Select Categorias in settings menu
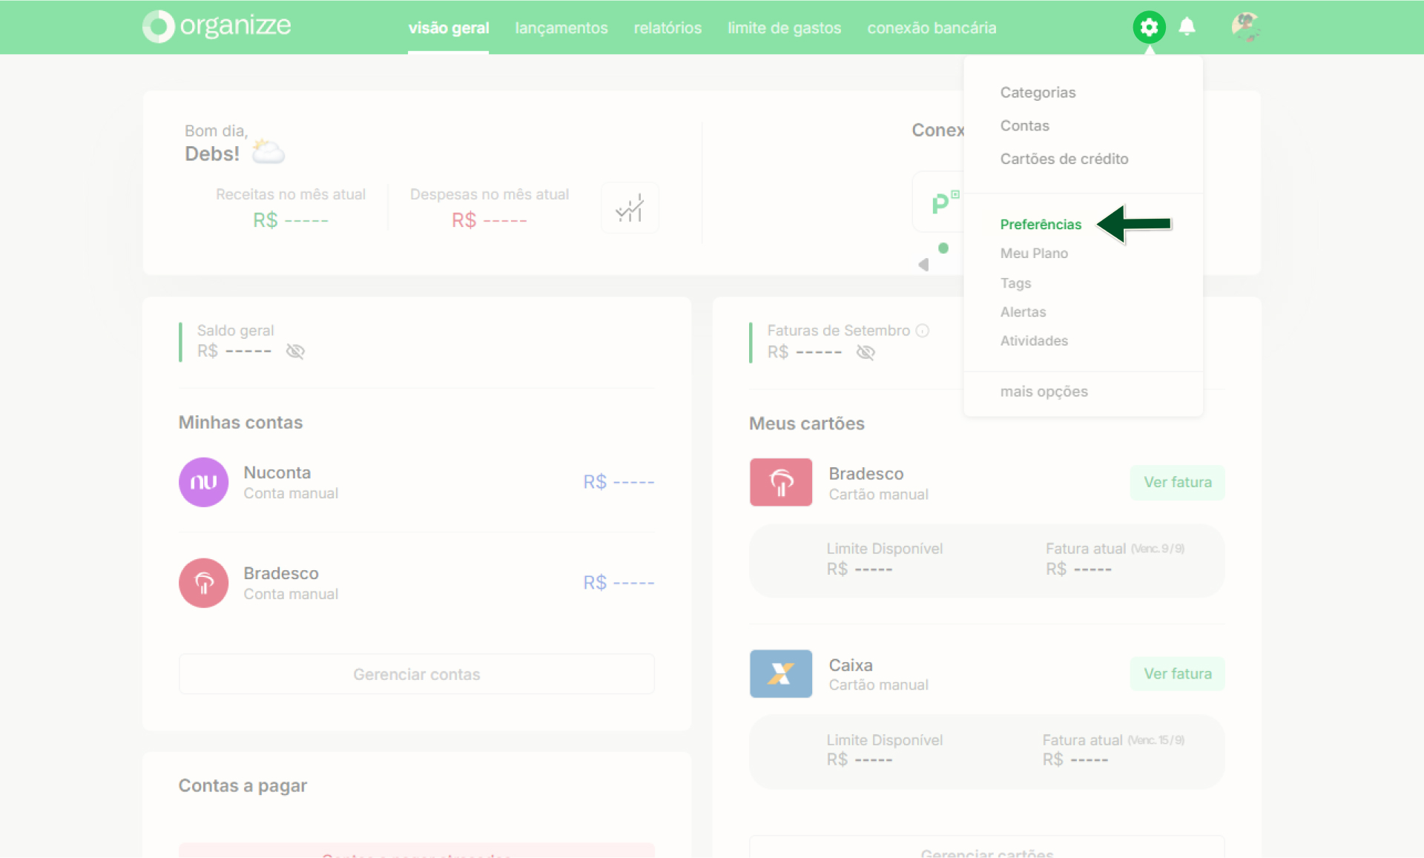 1038,93
